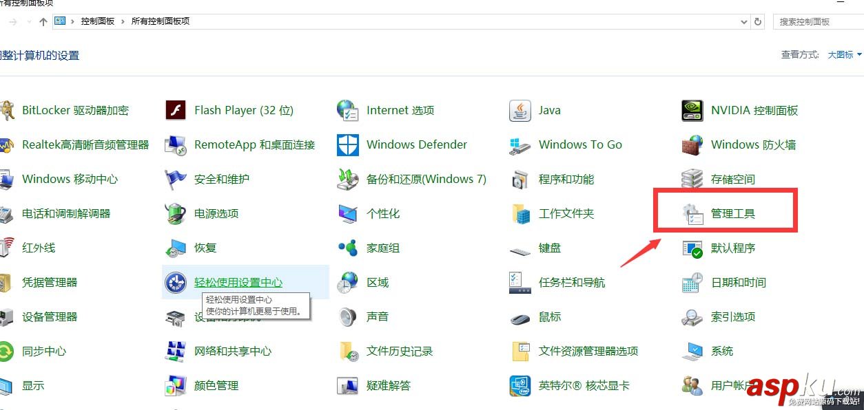Select the 控制面板 breadcrumb segment
The width and height of the screenshot is (864, 410).
pos(98,21)
